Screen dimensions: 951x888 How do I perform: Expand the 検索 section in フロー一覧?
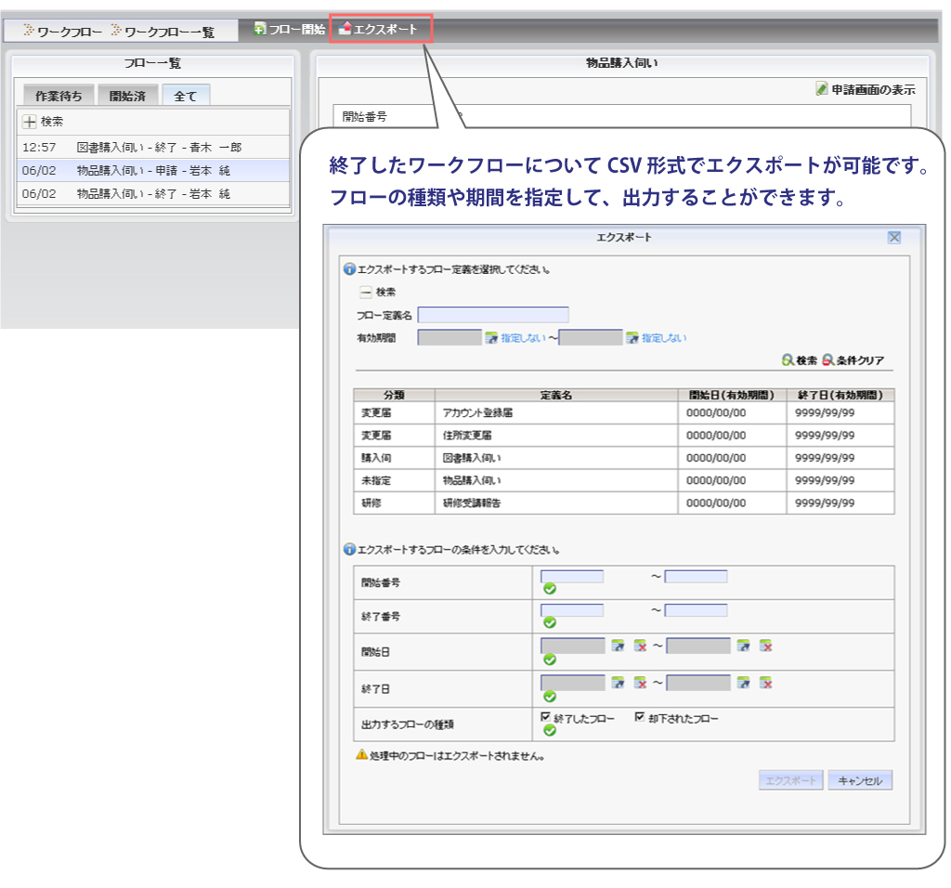[29, 122]
